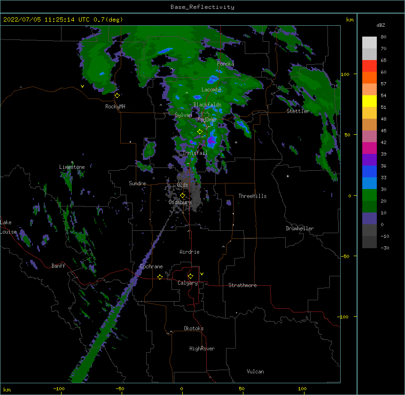Click the magenta 42 dBZ legend swatch
The width and height of the screenshot is (405, 395).
click(369, 148)
